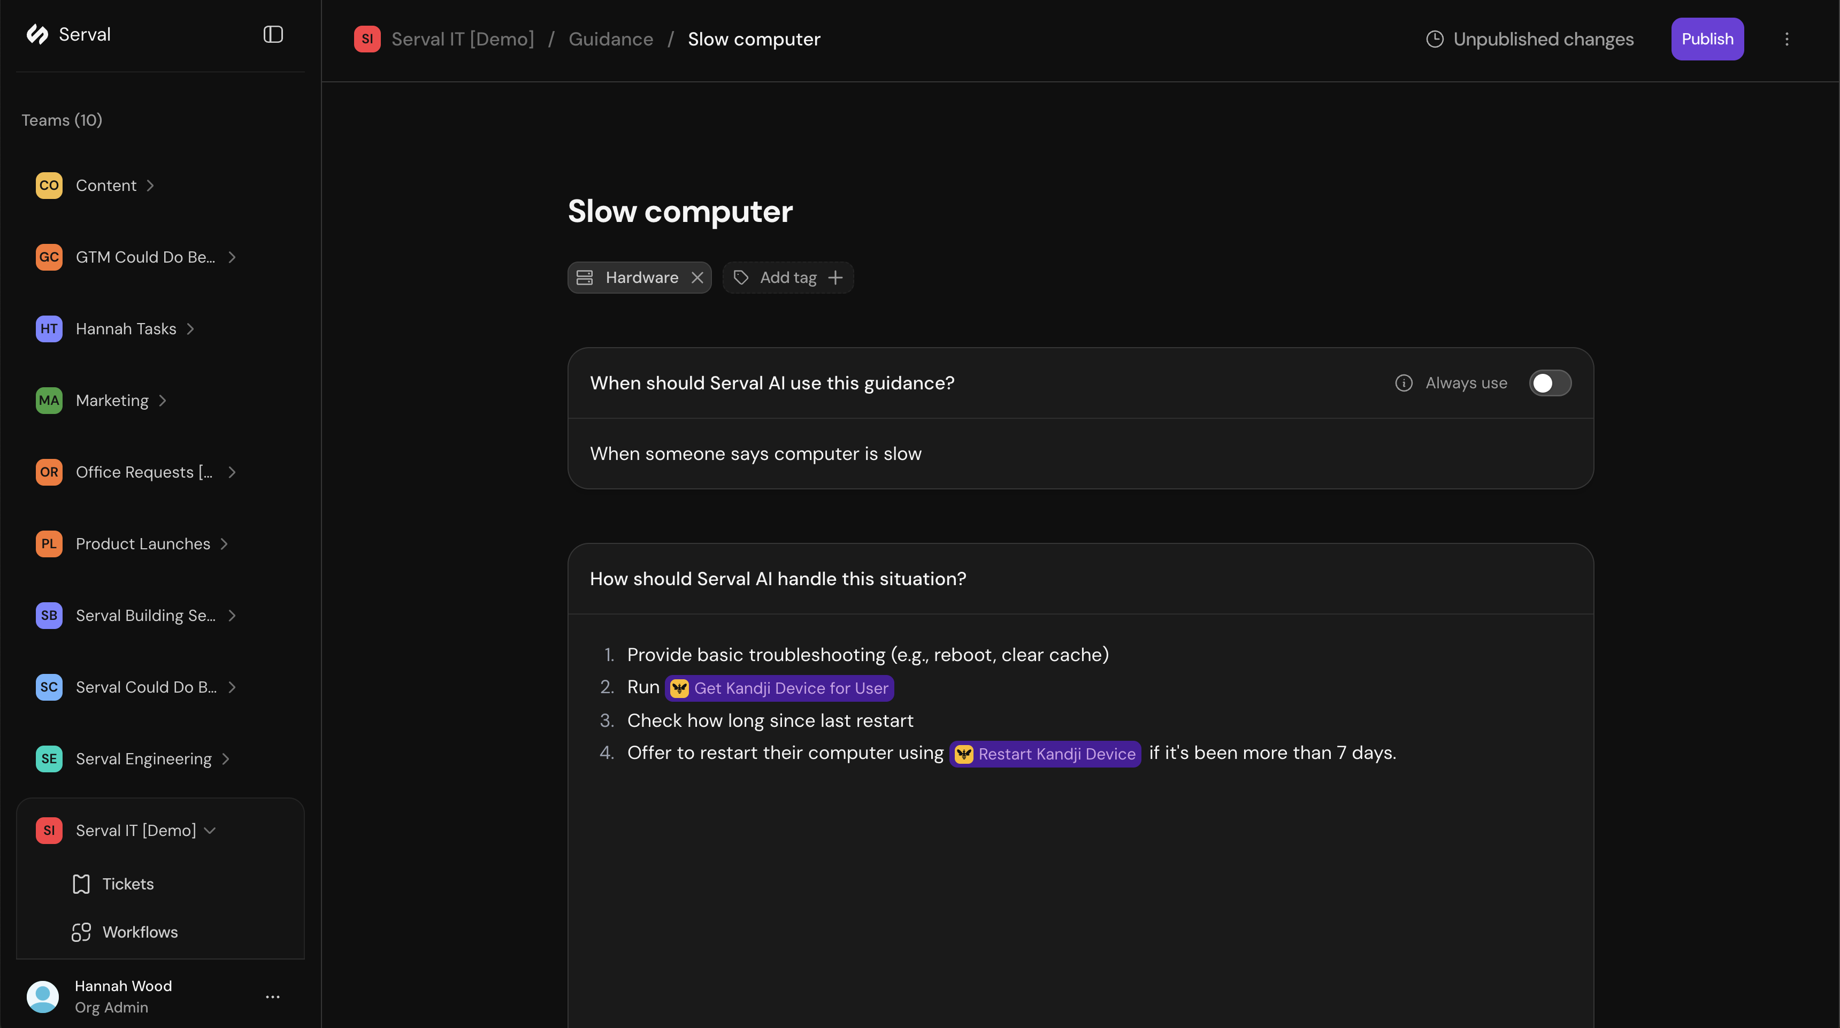1840x1028 pixels.
Task: Open the Guidance breadcrumb link
Action: click(x=610, y=39)
